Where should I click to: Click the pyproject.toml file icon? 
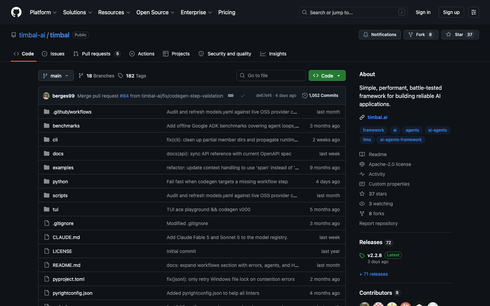(47, 279)
